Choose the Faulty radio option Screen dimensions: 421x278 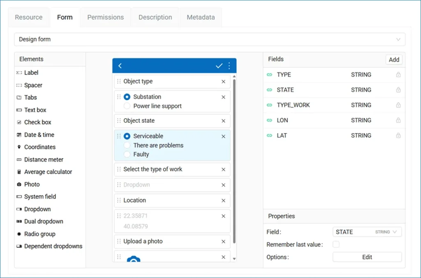coord(127,154)
